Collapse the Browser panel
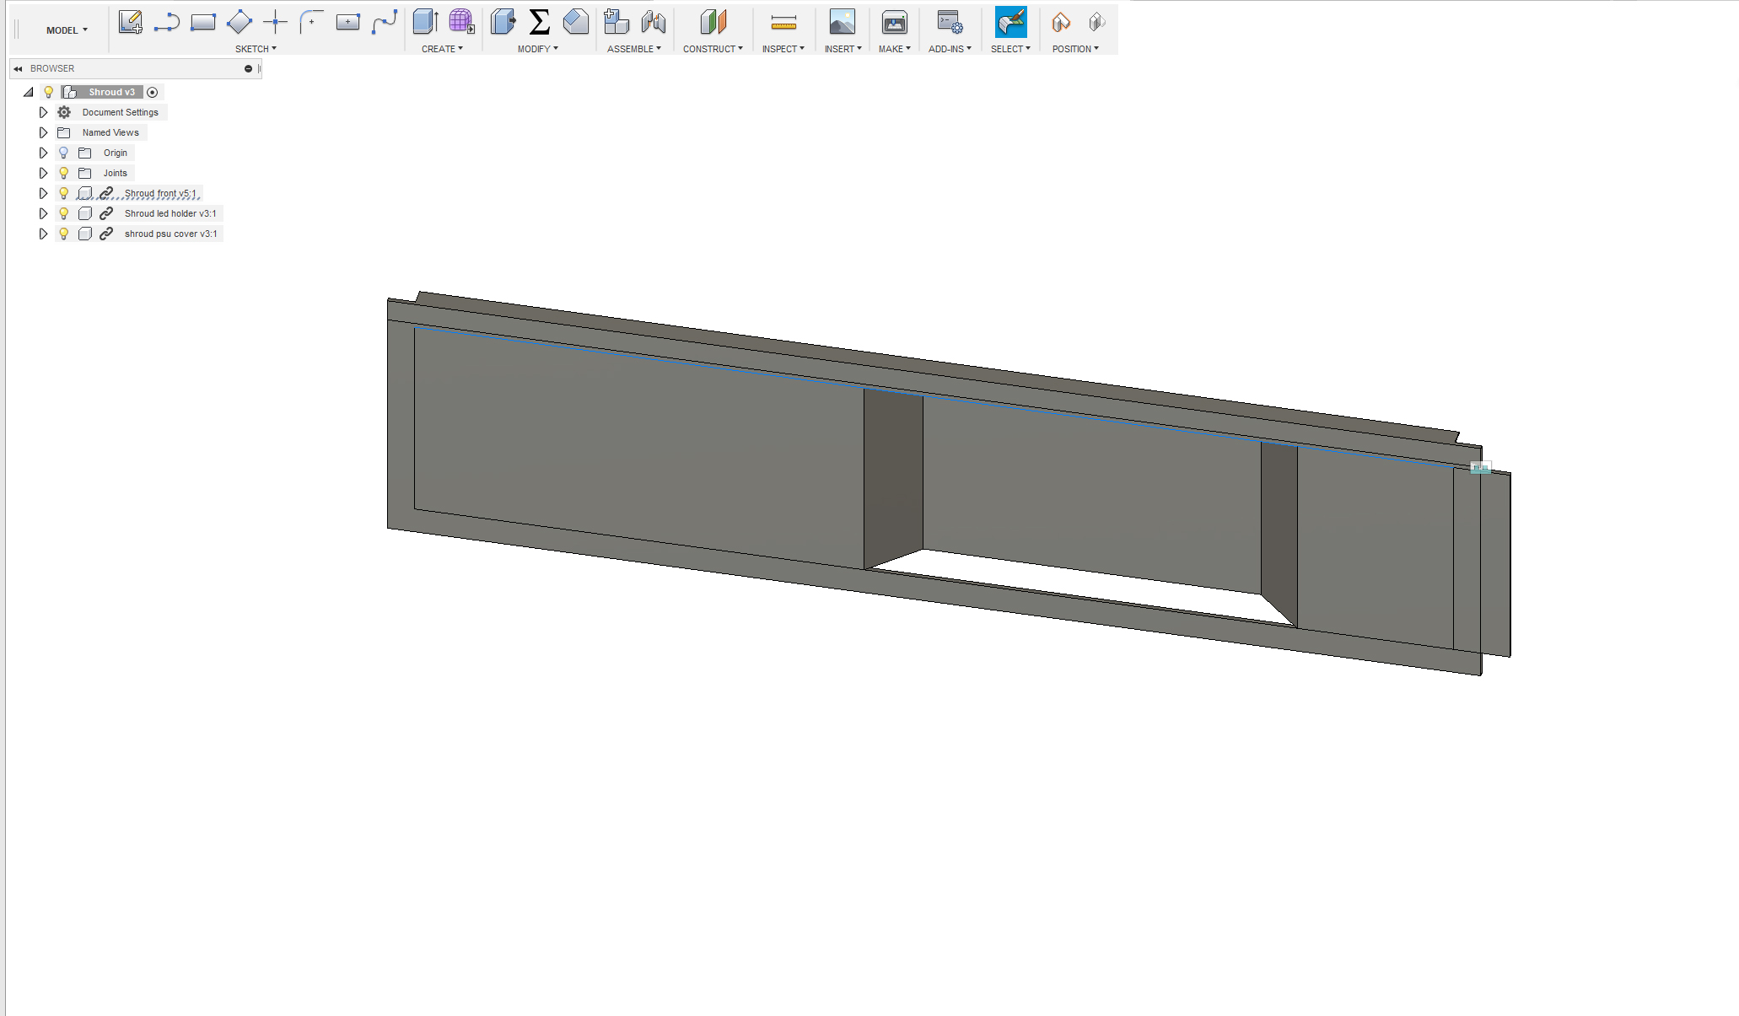This screenshot has width=1739, height=1016. point(17,68)
